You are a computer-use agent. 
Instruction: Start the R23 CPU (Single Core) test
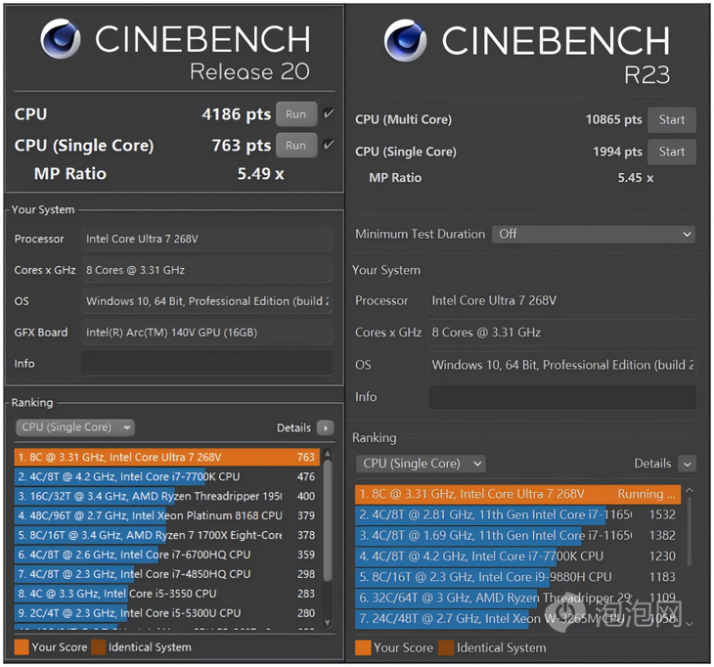click(671, 152)
